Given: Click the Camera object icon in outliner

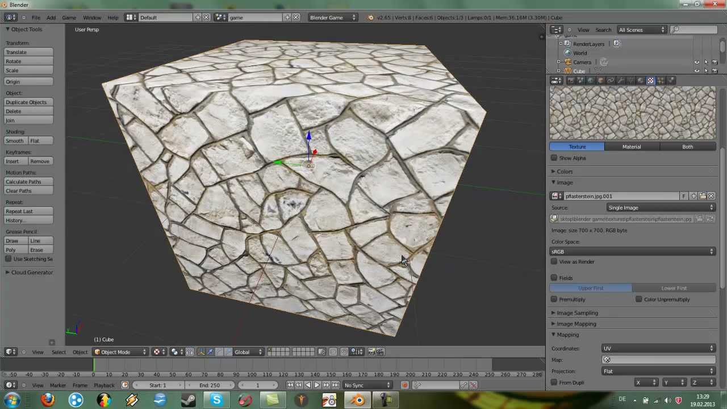Looking at the screenshot, I should click(x=568, y=62).
